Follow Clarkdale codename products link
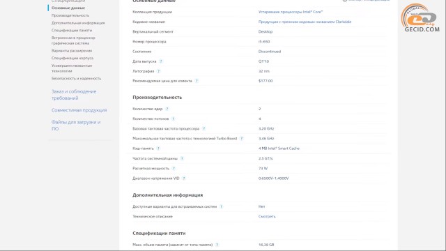The image size is (446, 251). (x=305, y=22)
